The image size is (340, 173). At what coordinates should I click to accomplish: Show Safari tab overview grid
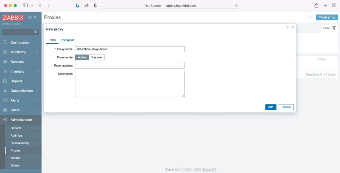pyautogui.click(x=334, y=6)
